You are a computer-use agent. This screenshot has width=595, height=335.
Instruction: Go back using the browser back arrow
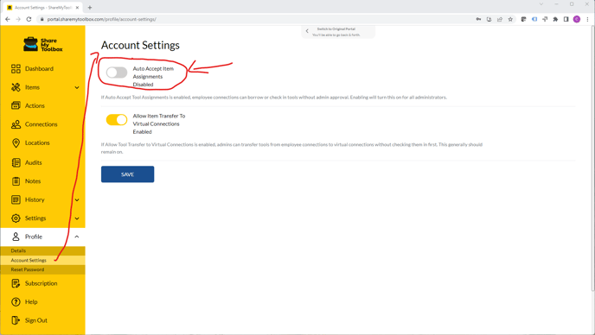click(8, 19)
